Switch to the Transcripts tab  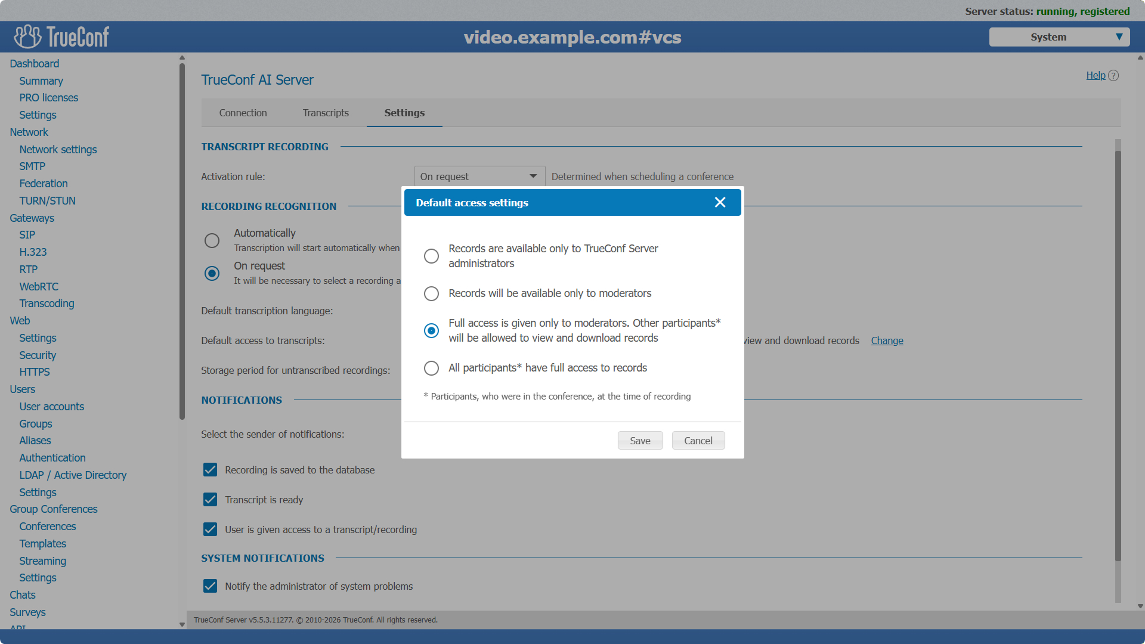click(325, 113)
